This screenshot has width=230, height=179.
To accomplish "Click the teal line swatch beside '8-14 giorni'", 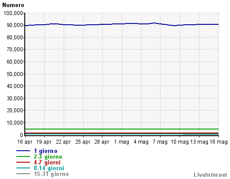I will click(x=23, y=168).
